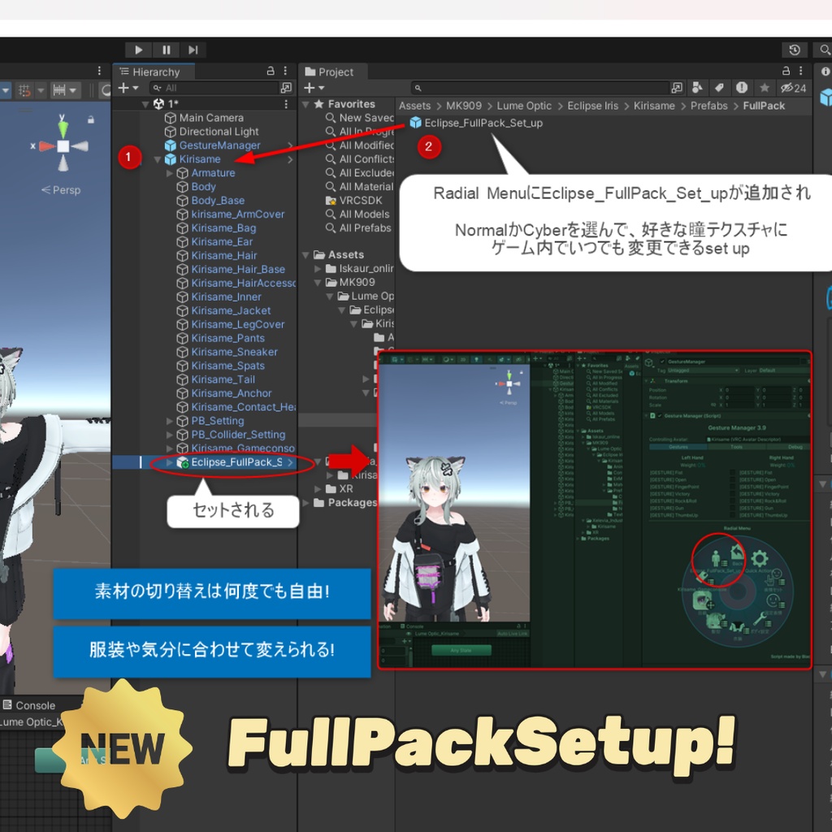This screenshot has height=832, width=832.
Task: Step one frame forward
Action: [193, 50]
